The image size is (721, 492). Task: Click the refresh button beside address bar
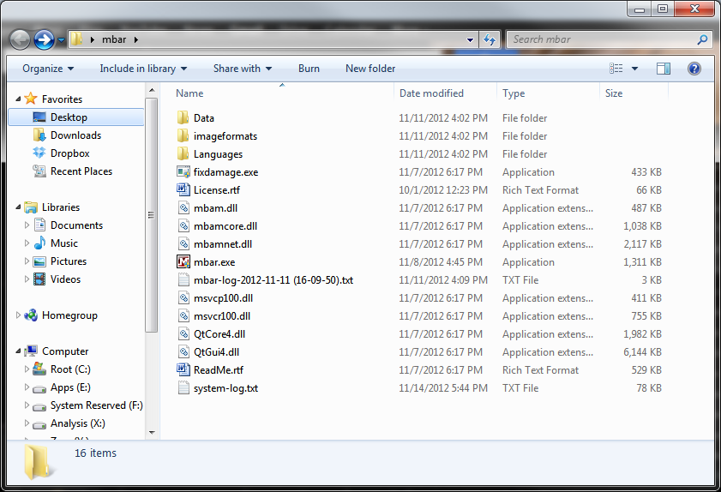pos(490,39)
